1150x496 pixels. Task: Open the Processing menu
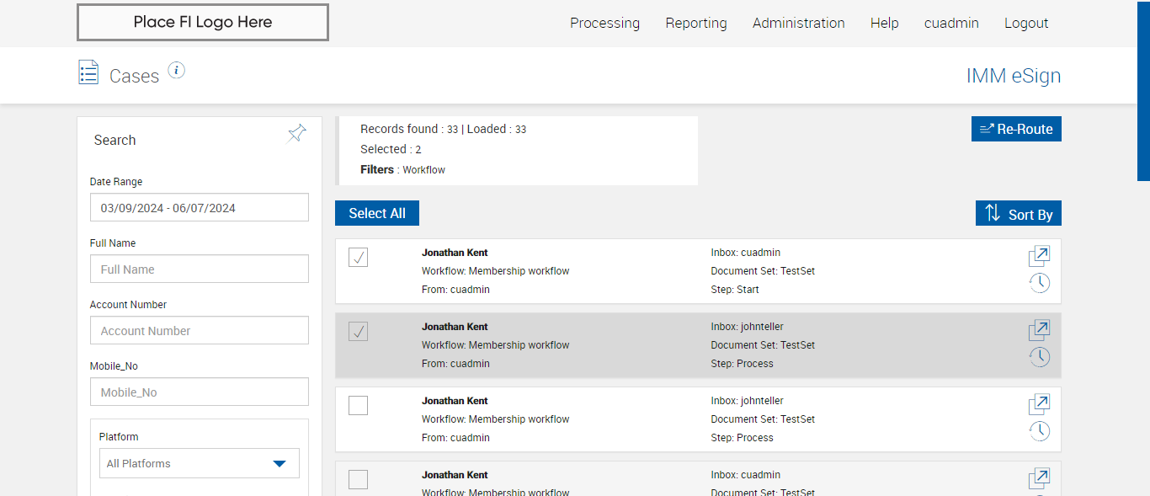[604, 24]
